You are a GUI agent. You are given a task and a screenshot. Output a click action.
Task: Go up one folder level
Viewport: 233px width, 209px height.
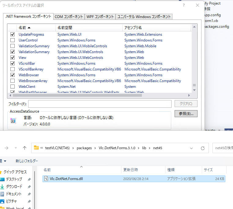tap(25, 148)
